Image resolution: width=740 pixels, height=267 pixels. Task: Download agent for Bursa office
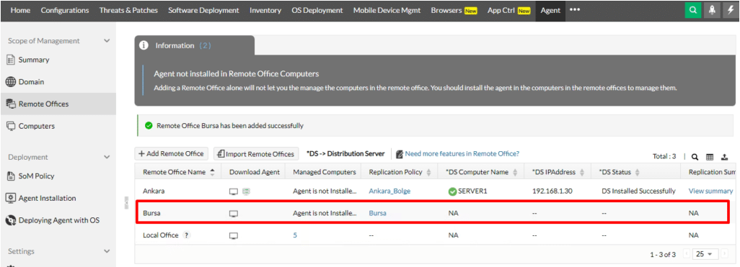point(234,213)
